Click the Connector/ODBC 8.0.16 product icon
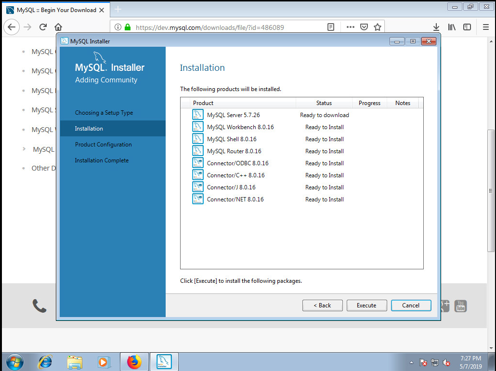The height and width of the screenshot is (371, 496). [x=198, y=163]
